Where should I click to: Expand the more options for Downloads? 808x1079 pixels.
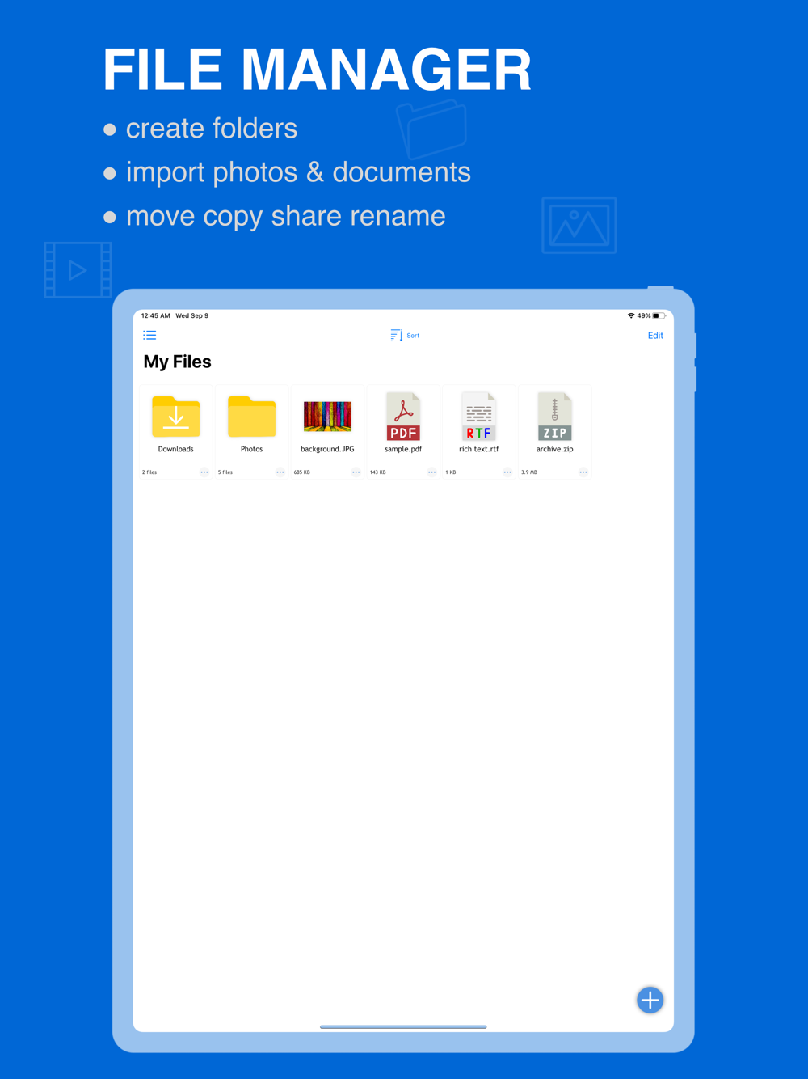coord(204,472)
